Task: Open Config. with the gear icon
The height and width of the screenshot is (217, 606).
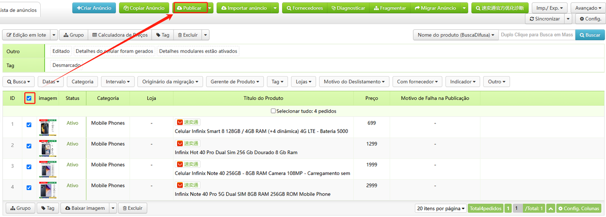Action: coord(590,19)
